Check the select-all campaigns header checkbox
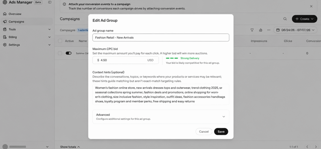Viewport: 321px width, 149px height. [60, 41]
